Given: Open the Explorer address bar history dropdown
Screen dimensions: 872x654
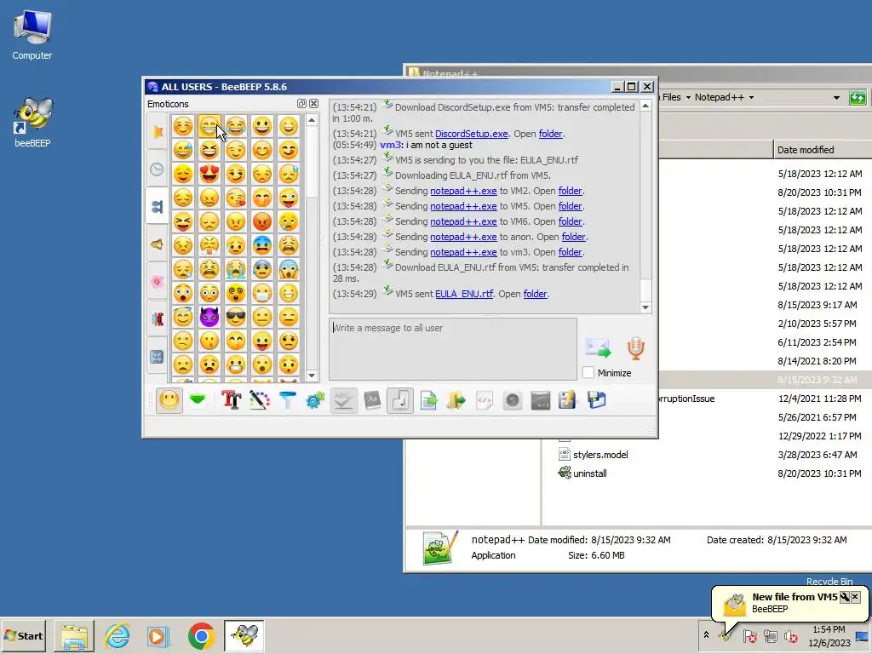Looking at the screenshot, I should pos(836,97).
